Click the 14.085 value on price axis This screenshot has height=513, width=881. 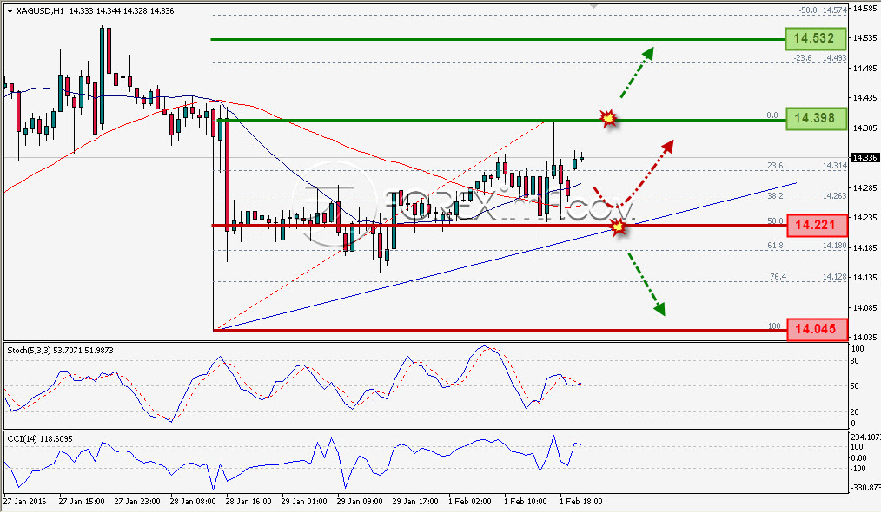[864, 307]
